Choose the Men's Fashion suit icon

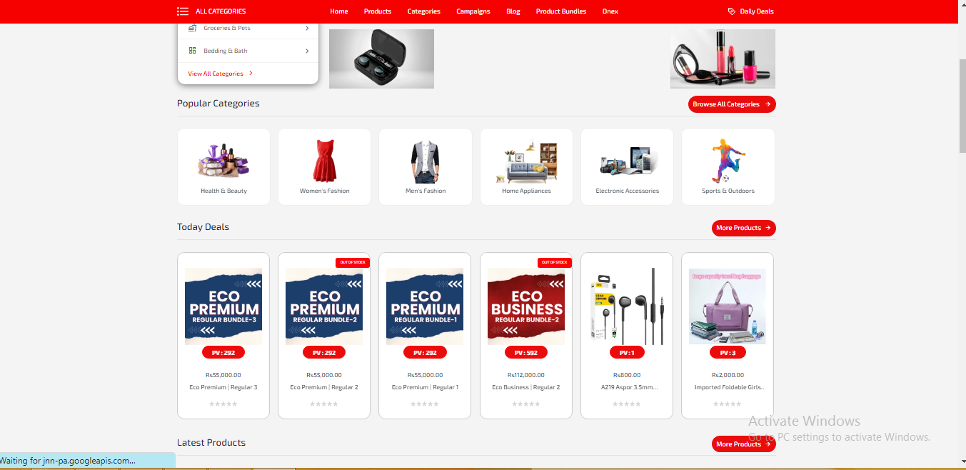tap(426, 161)
